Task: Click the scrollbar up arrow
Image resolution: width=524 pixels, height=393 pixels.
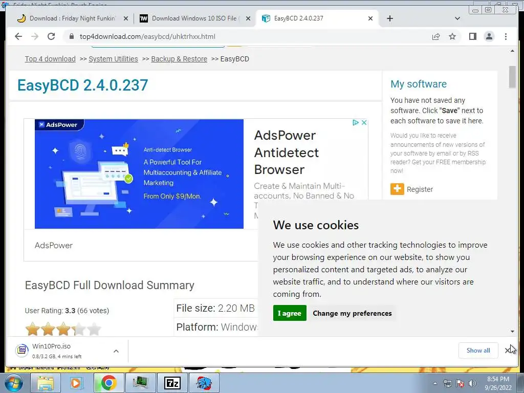Action: click(x=512, y=51)
